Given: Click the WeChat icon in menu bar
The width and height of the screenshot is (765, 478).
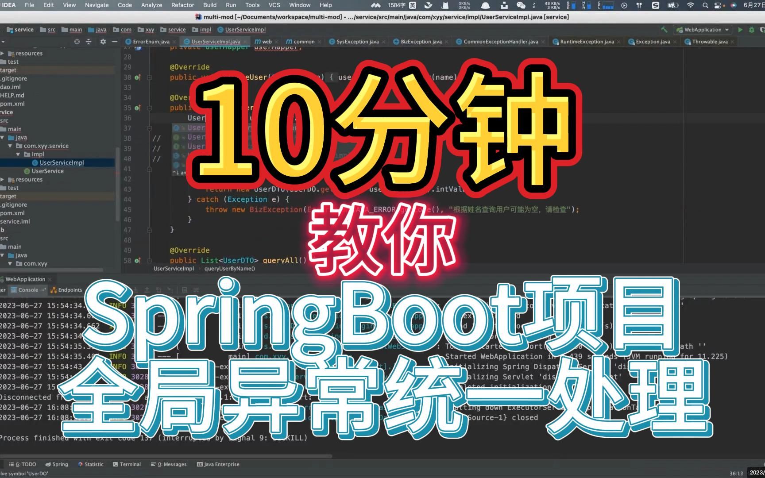Looking at the screenshot, I should point(521,5).
